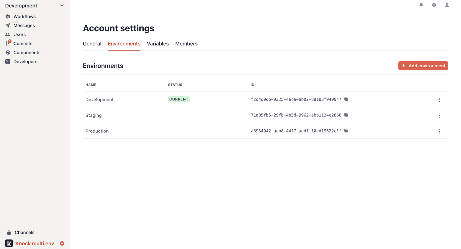Open actions menu for Staging row
The height and width of the screenshot is (249, 461).
coord(439,115)
